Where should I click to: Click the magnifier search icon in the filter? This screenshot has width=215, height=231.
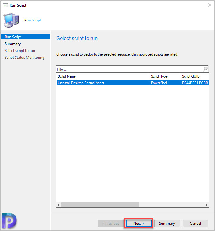[x=205, y=69]
